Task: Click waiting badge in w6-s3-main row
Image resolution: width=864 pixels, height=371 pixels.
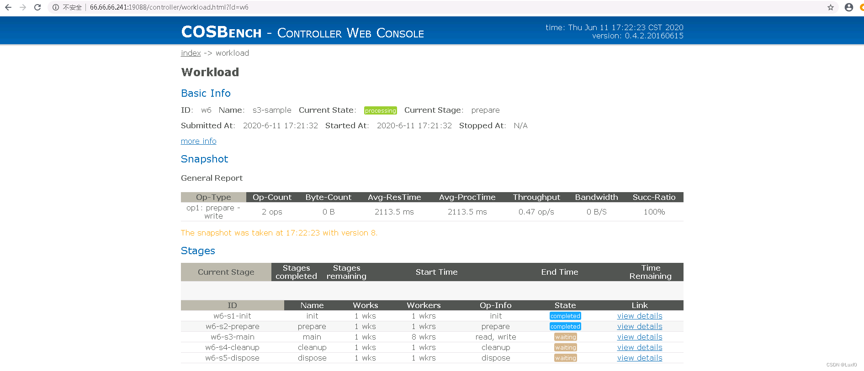Action: tap(566, 337)
